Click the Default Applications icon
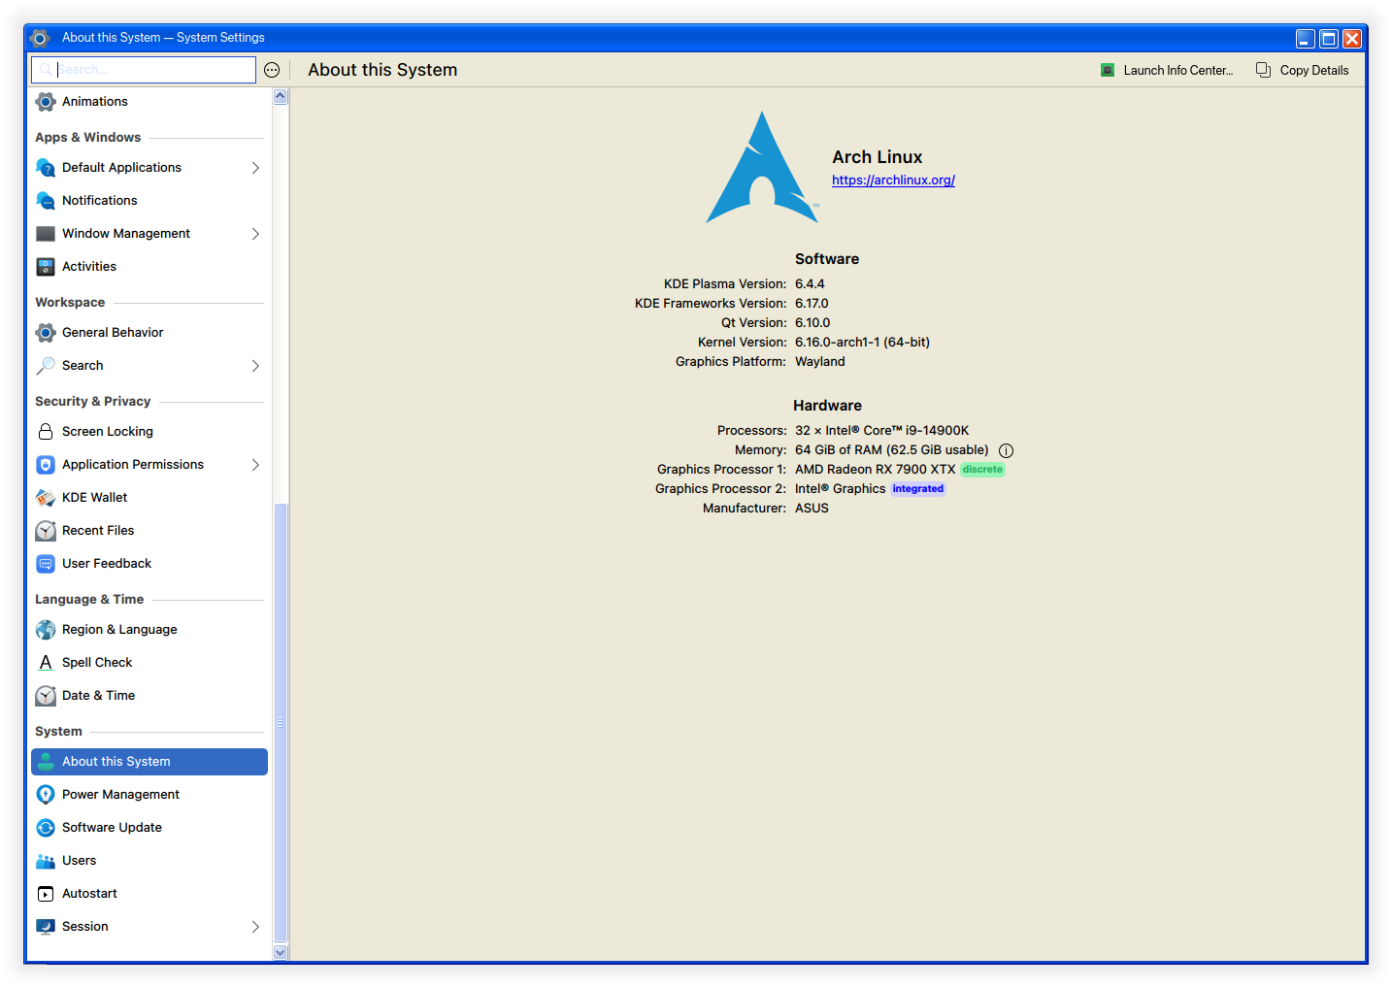The height and width of the screenshot is (988, 1392). (x=46, y=168)
